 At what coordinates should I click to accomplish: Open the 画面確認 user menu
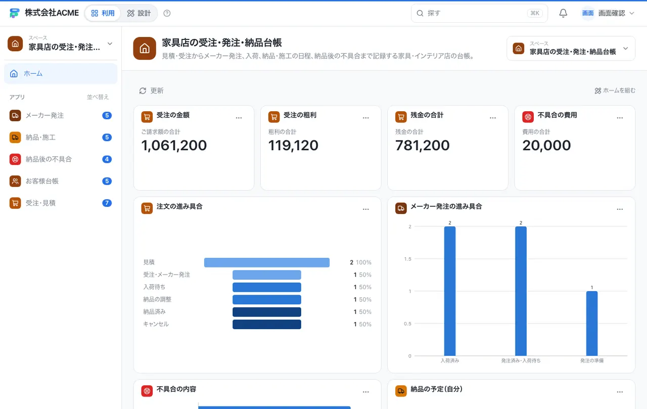pyautogui.click(x=608, y=13)
